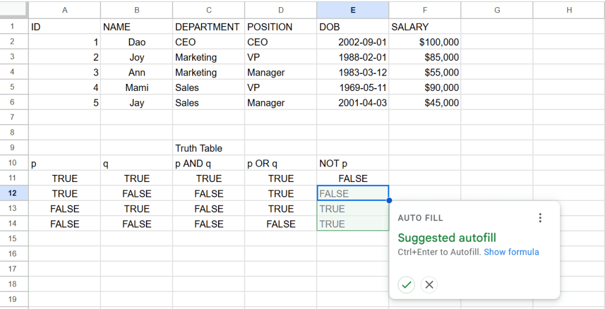Select column A header

(64, 9)
